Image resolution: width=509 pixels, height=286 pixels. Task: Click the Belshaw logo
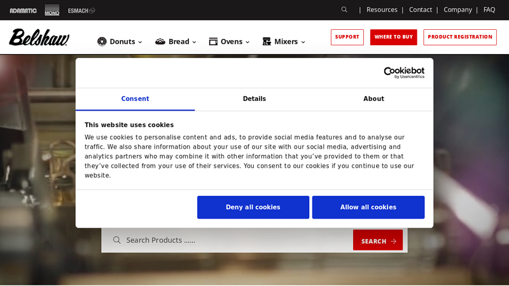coord(39,37)
